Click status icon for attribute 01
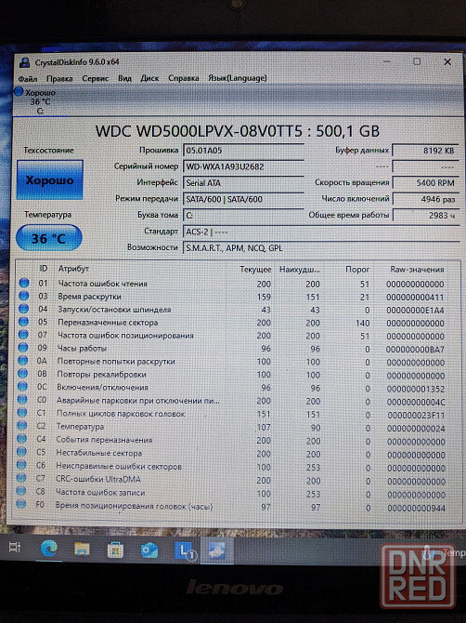Image resolution: width=466 pixels, height=623 pixels. click(24, 283)
